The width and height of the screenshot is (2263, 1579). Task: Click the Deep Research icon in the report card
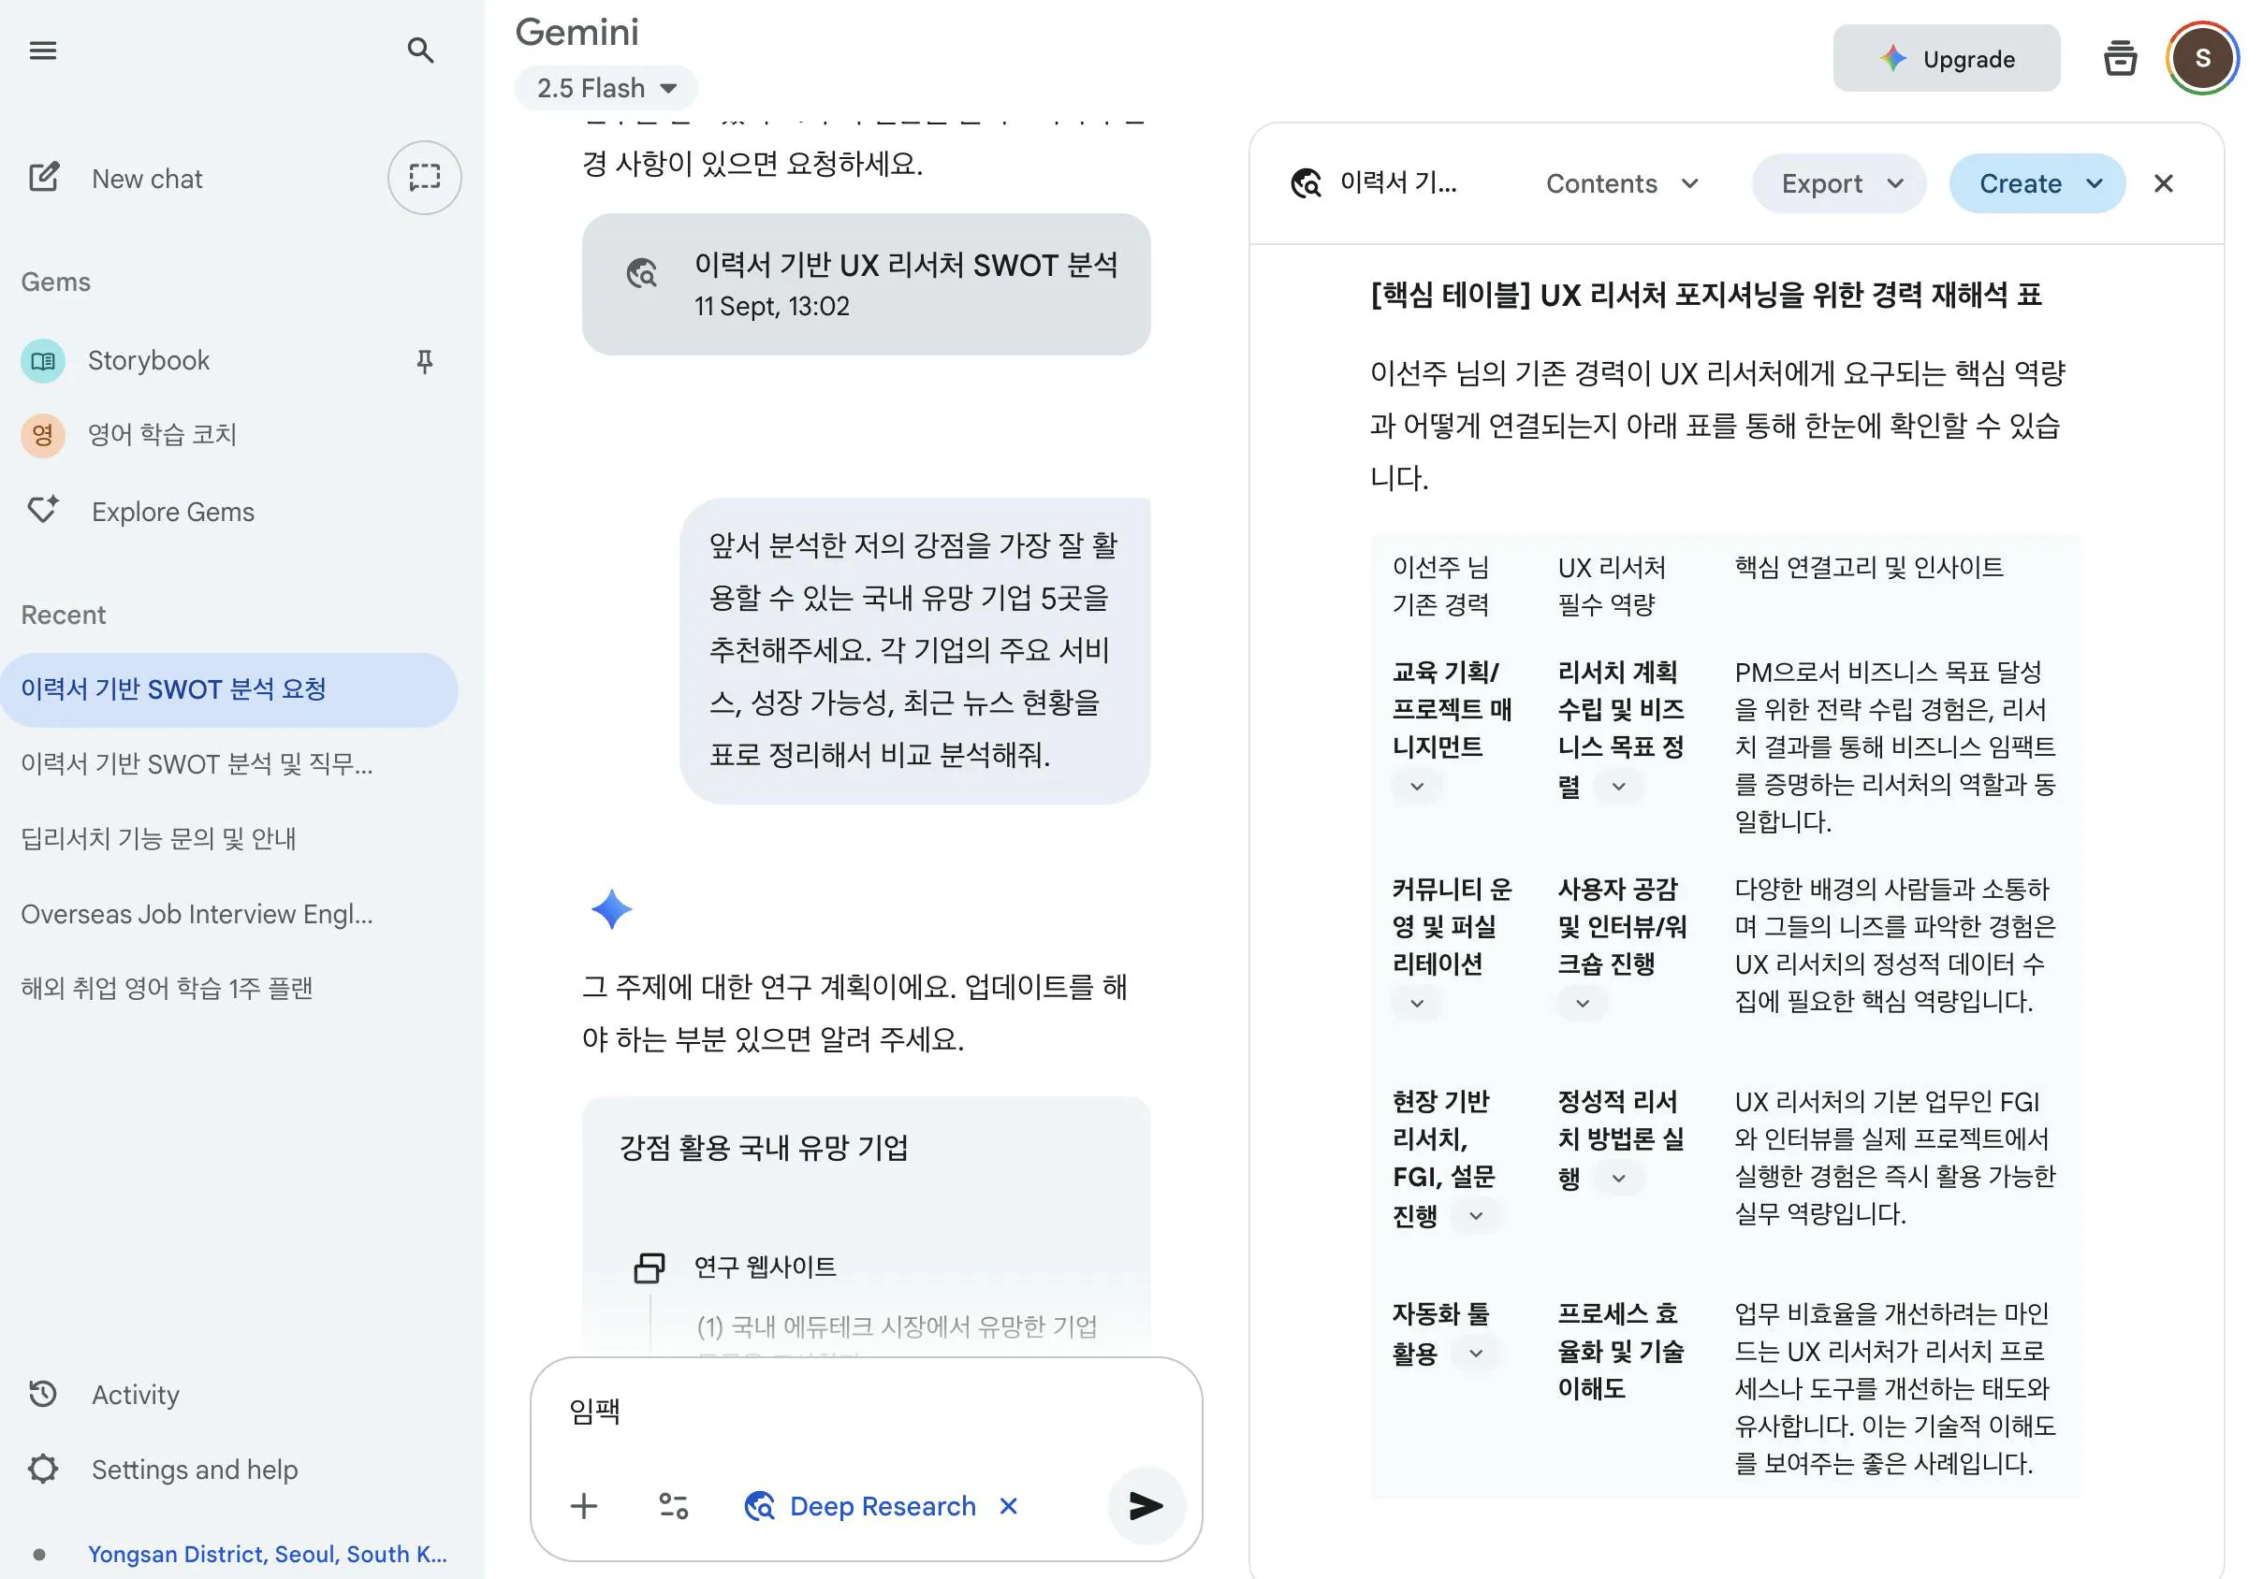click(642, 273)
